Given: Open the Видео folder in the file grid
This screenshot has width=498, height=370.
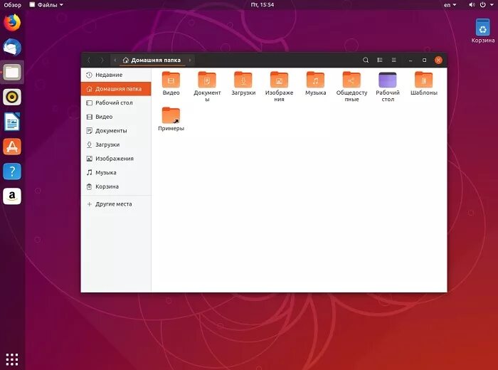Looking at the screenshot, I should pos(171,80).
